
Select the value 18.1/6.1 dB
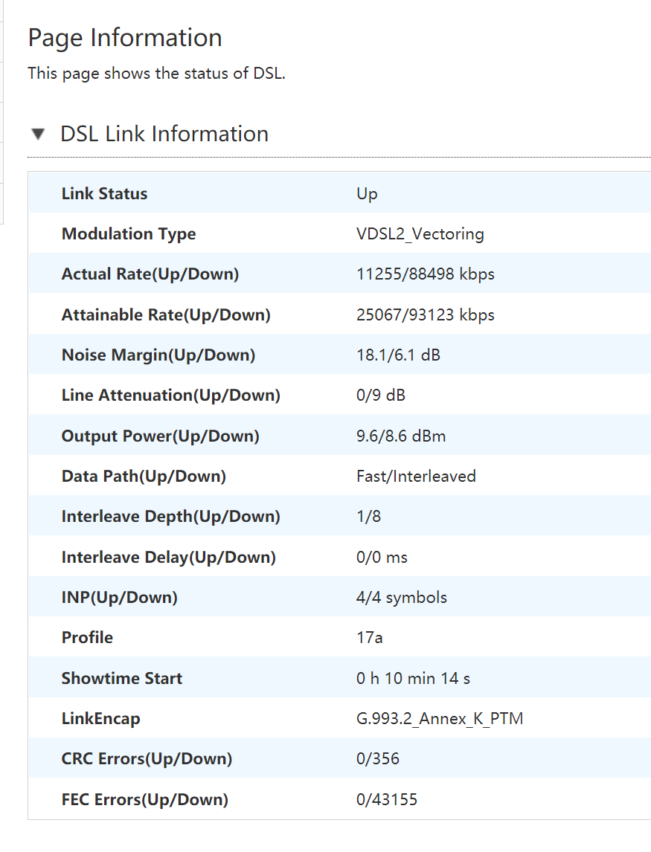(398, 355)
